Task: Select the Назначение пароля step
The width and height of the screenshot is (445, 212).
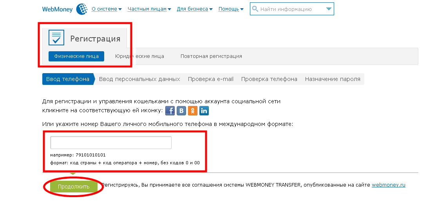Action: 333,79
